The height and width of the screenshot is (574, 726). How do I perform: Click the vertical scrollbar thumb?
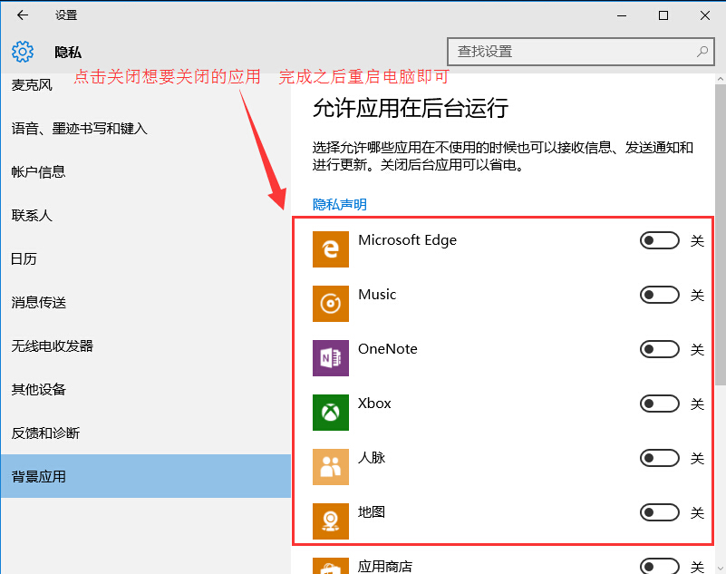click(x=721, y=236)
